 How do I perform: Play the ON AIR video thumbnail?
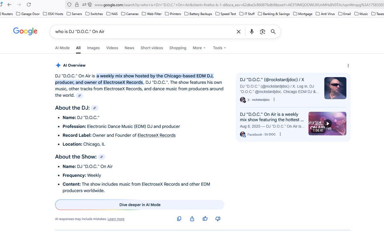click(327, 124)
